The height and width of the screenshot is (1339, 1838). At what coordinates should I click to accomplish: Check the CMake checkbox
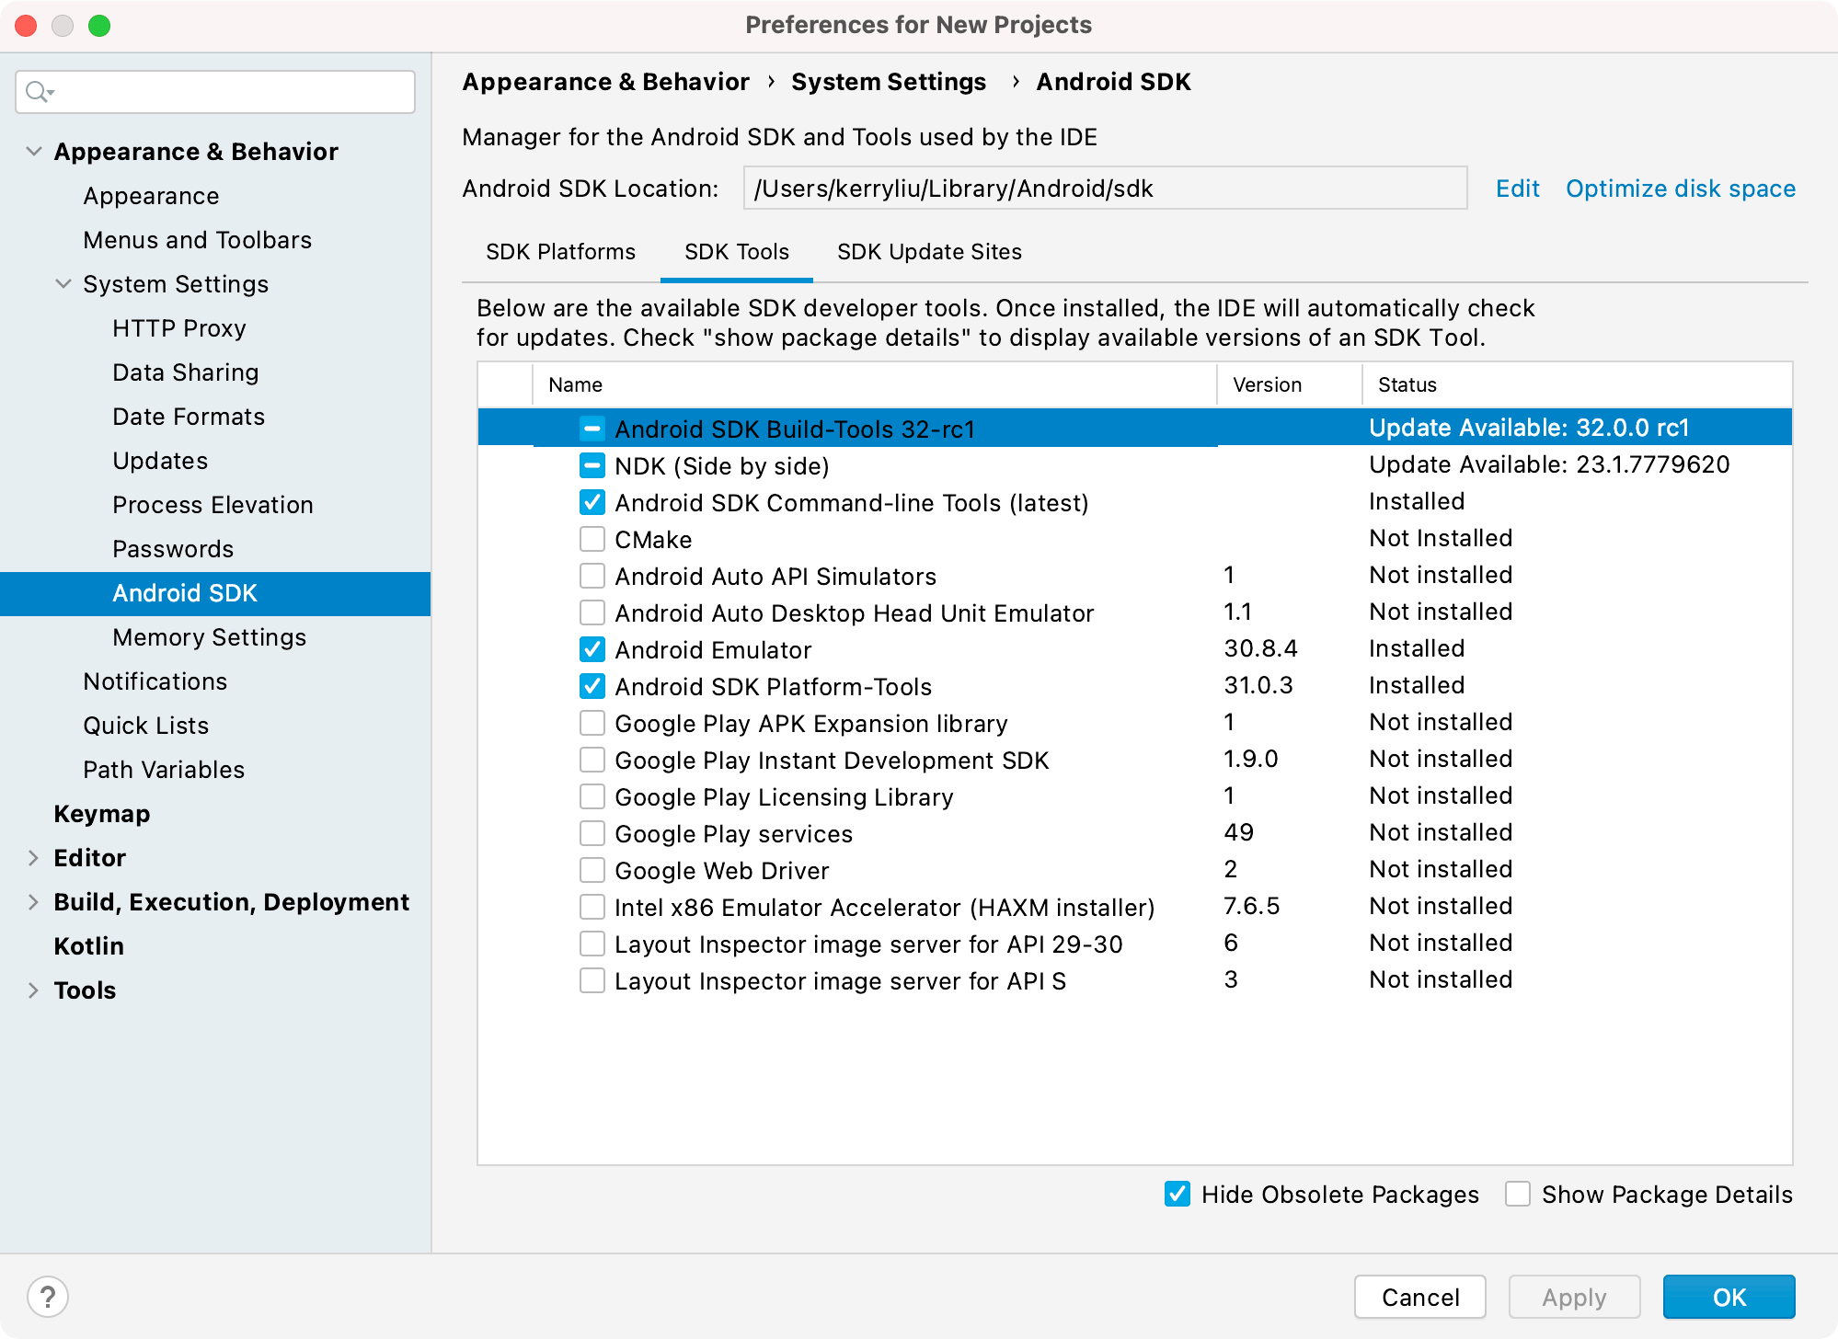pyautogui.click(x=592, y=539)
